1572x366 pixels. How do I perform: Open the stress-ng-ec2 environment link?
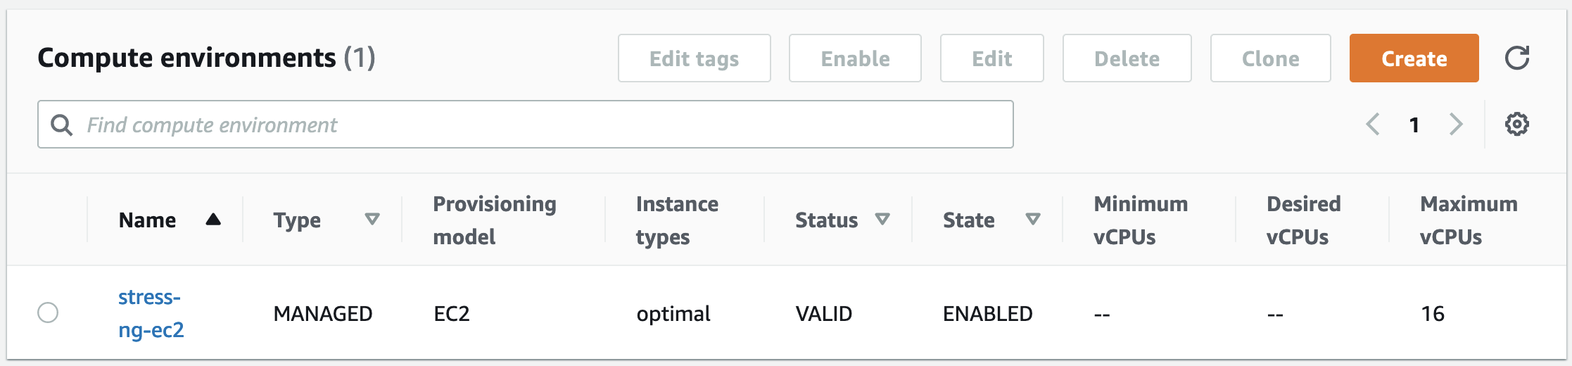[x=151, y=313]
